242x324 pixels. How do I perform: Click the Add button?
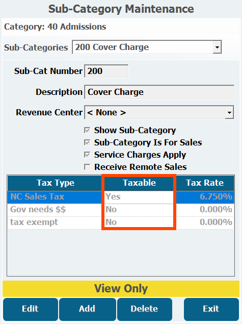tap(88, 309)
